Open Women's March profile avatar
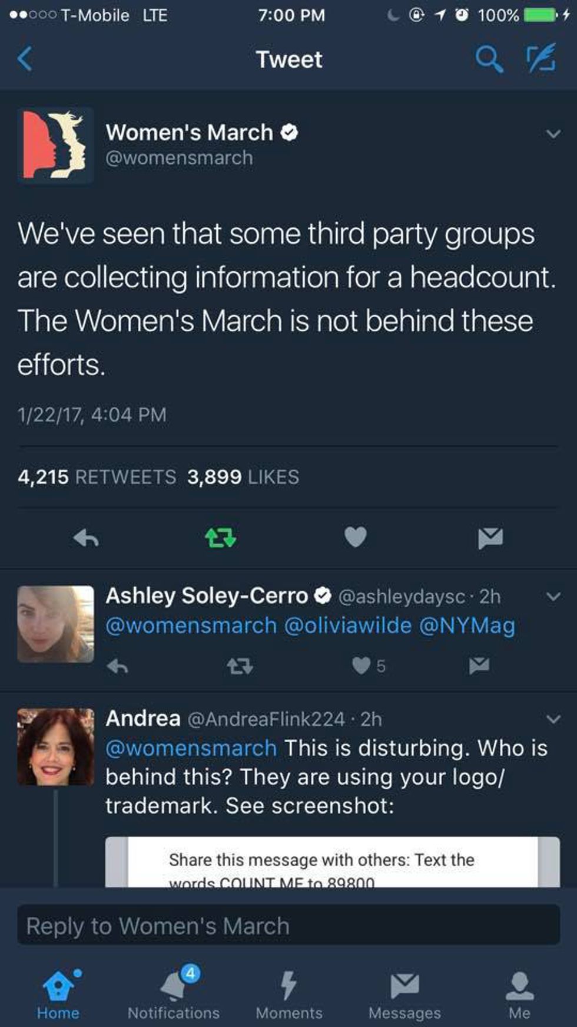Screen dimensions: 577x1027 click(55, 145)
